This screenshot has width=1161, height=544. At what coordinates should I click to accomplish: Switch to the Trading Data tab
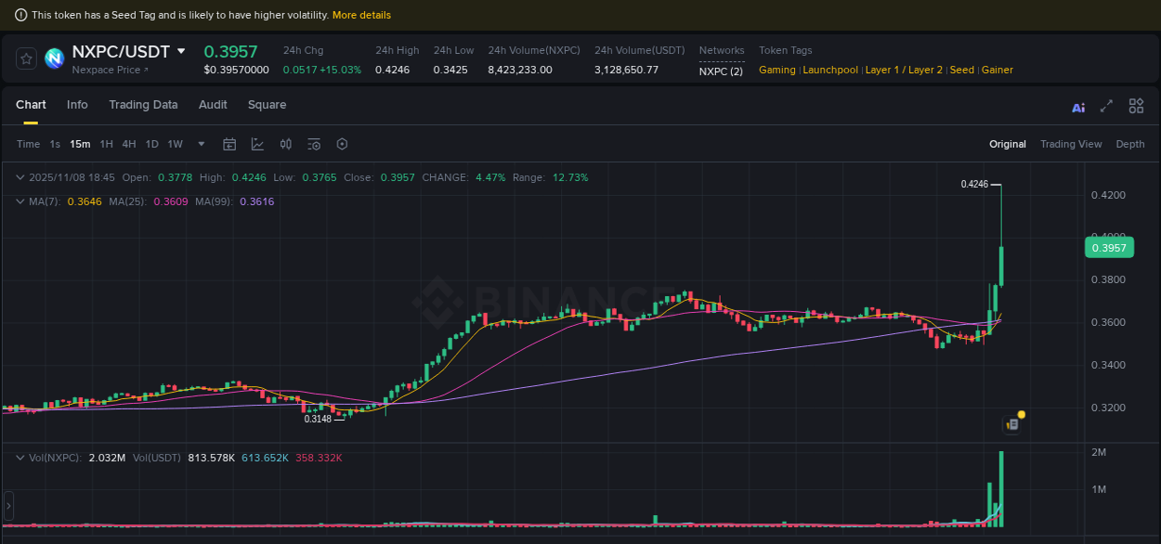click(x=143, y=105)
